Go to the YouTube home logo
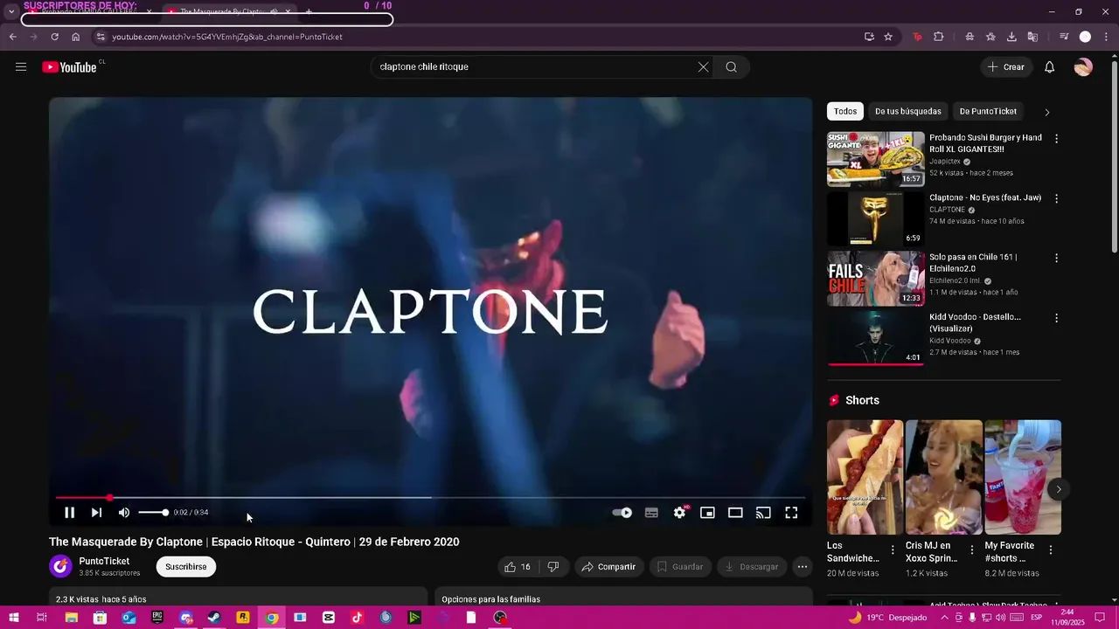The height and width of the screenshot is (629, 1119). pos(69,67)
